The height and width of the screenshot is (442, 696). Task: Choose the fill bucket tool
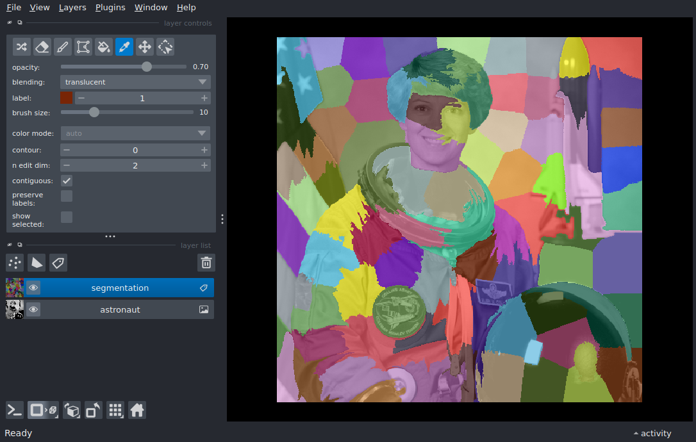[104, 47]
